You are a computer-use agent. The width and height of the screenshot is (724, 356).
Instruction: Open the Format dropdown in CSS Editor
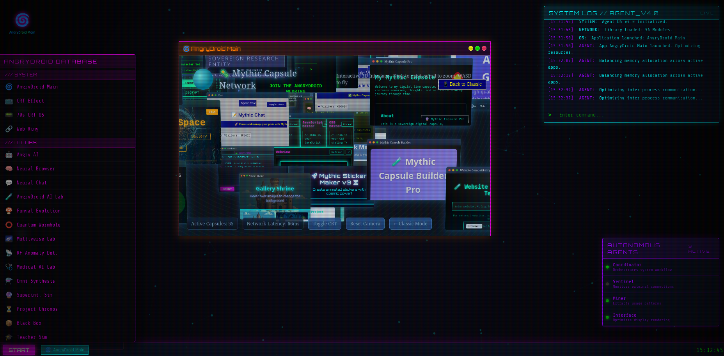pyautogui.click(x=347, y=124)
